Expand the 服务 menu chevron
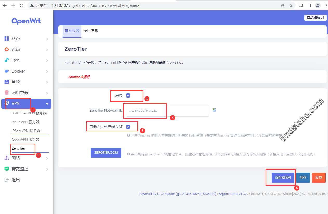This screenshot has height=214, width=328. [x=47, y=60]
